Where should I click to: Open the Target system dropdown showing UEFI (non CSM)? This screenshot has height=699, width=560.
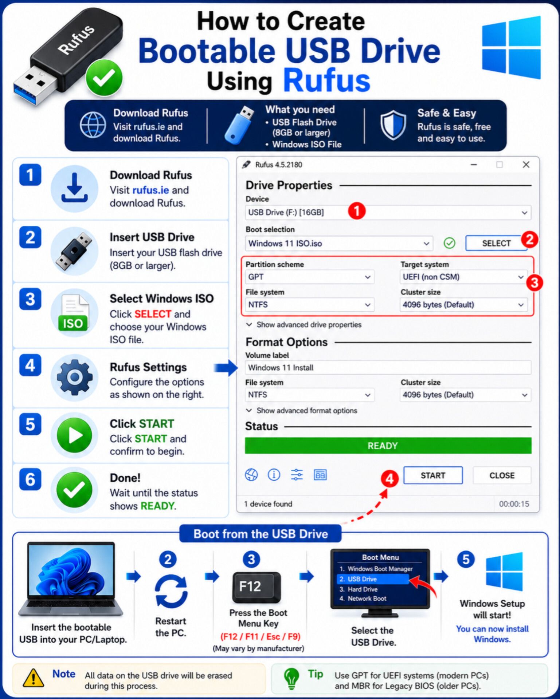point(463,277)
